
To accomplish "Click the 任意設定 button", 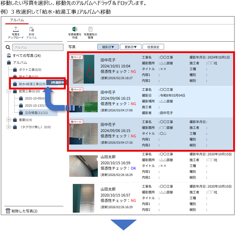I will (x=153, y=47).
